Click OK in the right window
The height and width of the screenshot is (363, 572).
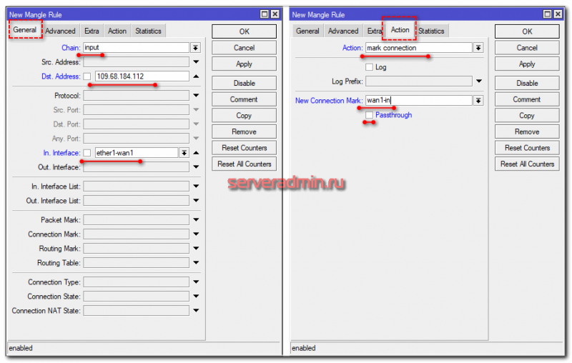(527, 31)
